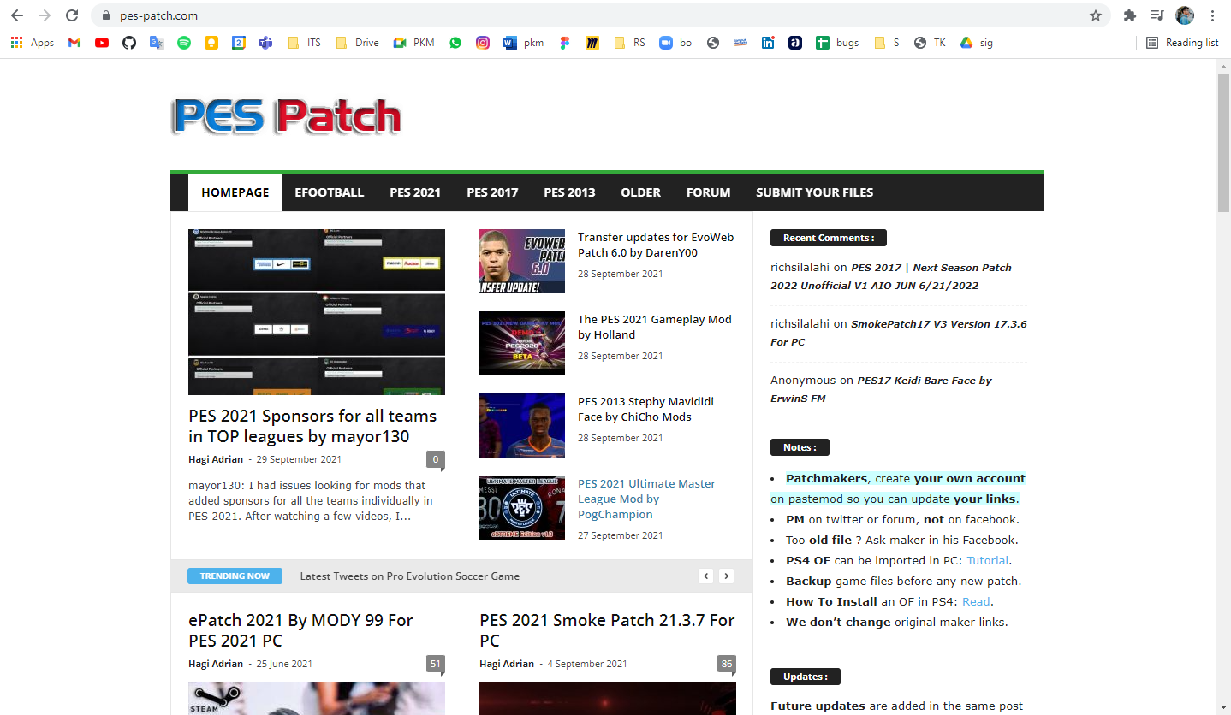Viewport: 1231px width, 715px height.
Task: Open the GitHub bookmark
Action: tap(129, 43)
